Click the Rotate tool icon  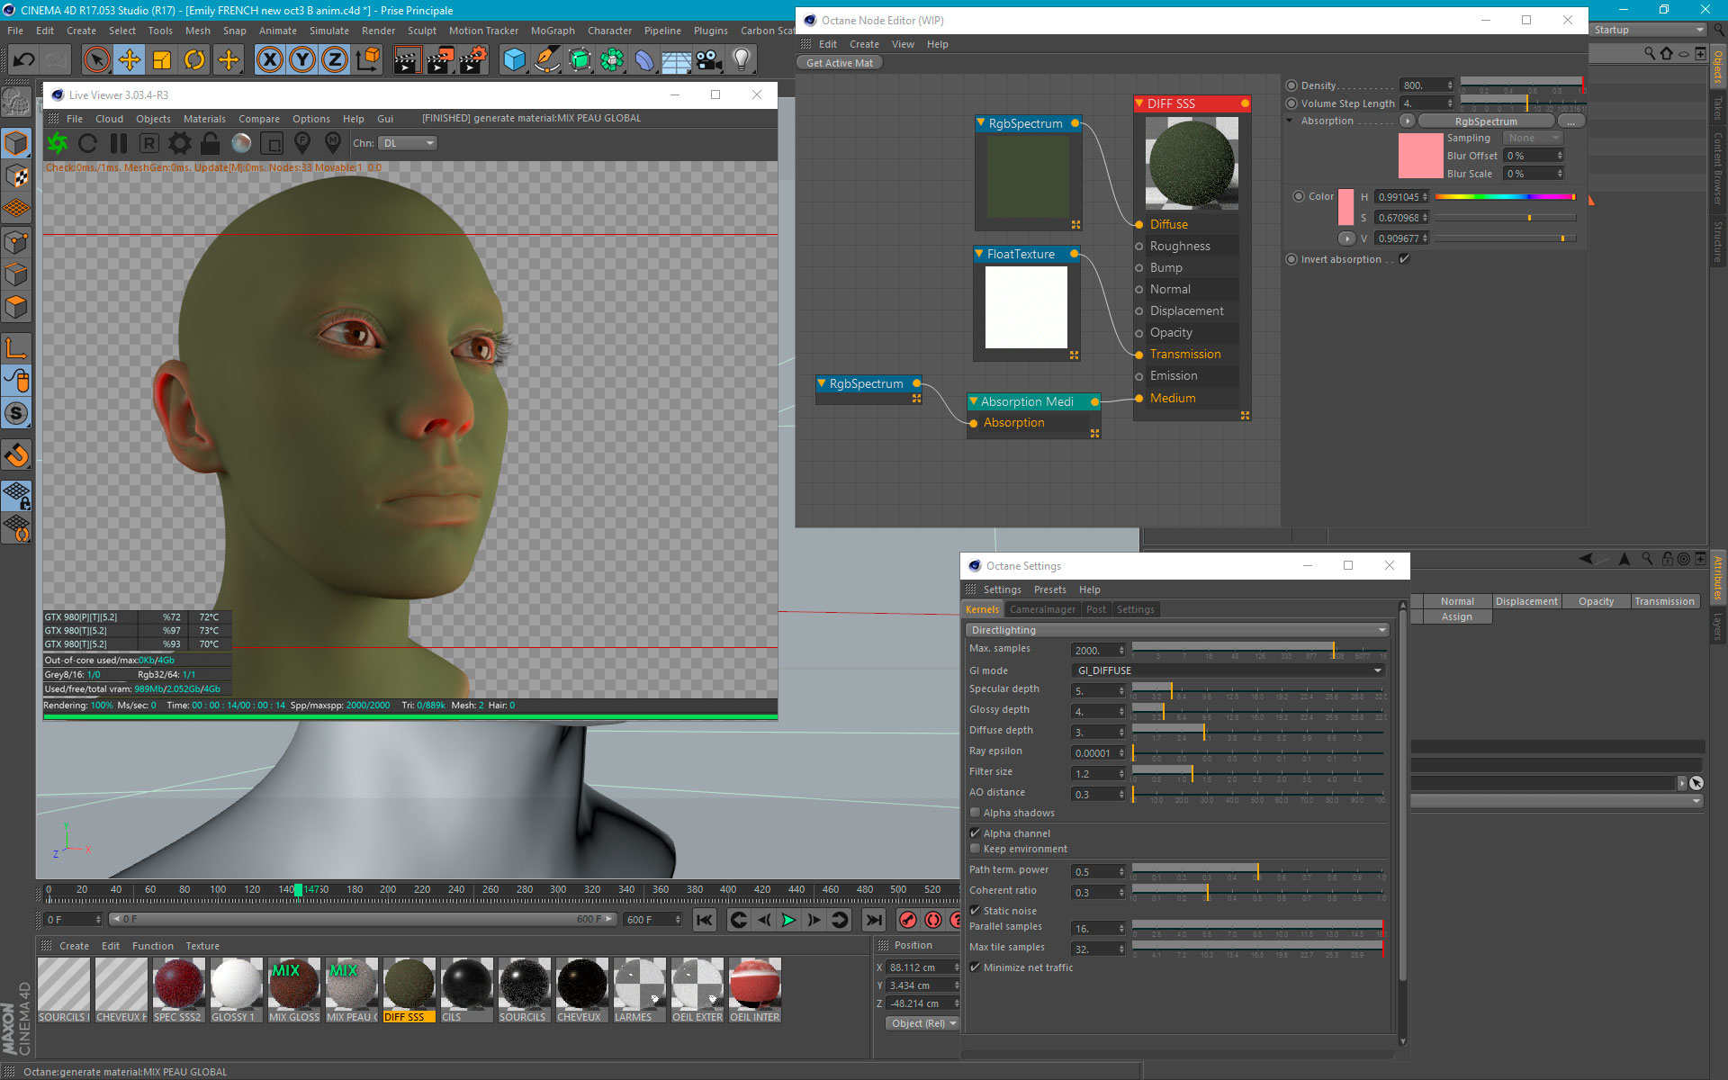click(x=194, y=60)
